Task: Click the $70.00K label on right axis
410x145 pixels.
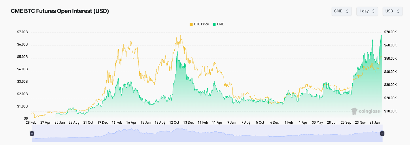Action: 390,32
